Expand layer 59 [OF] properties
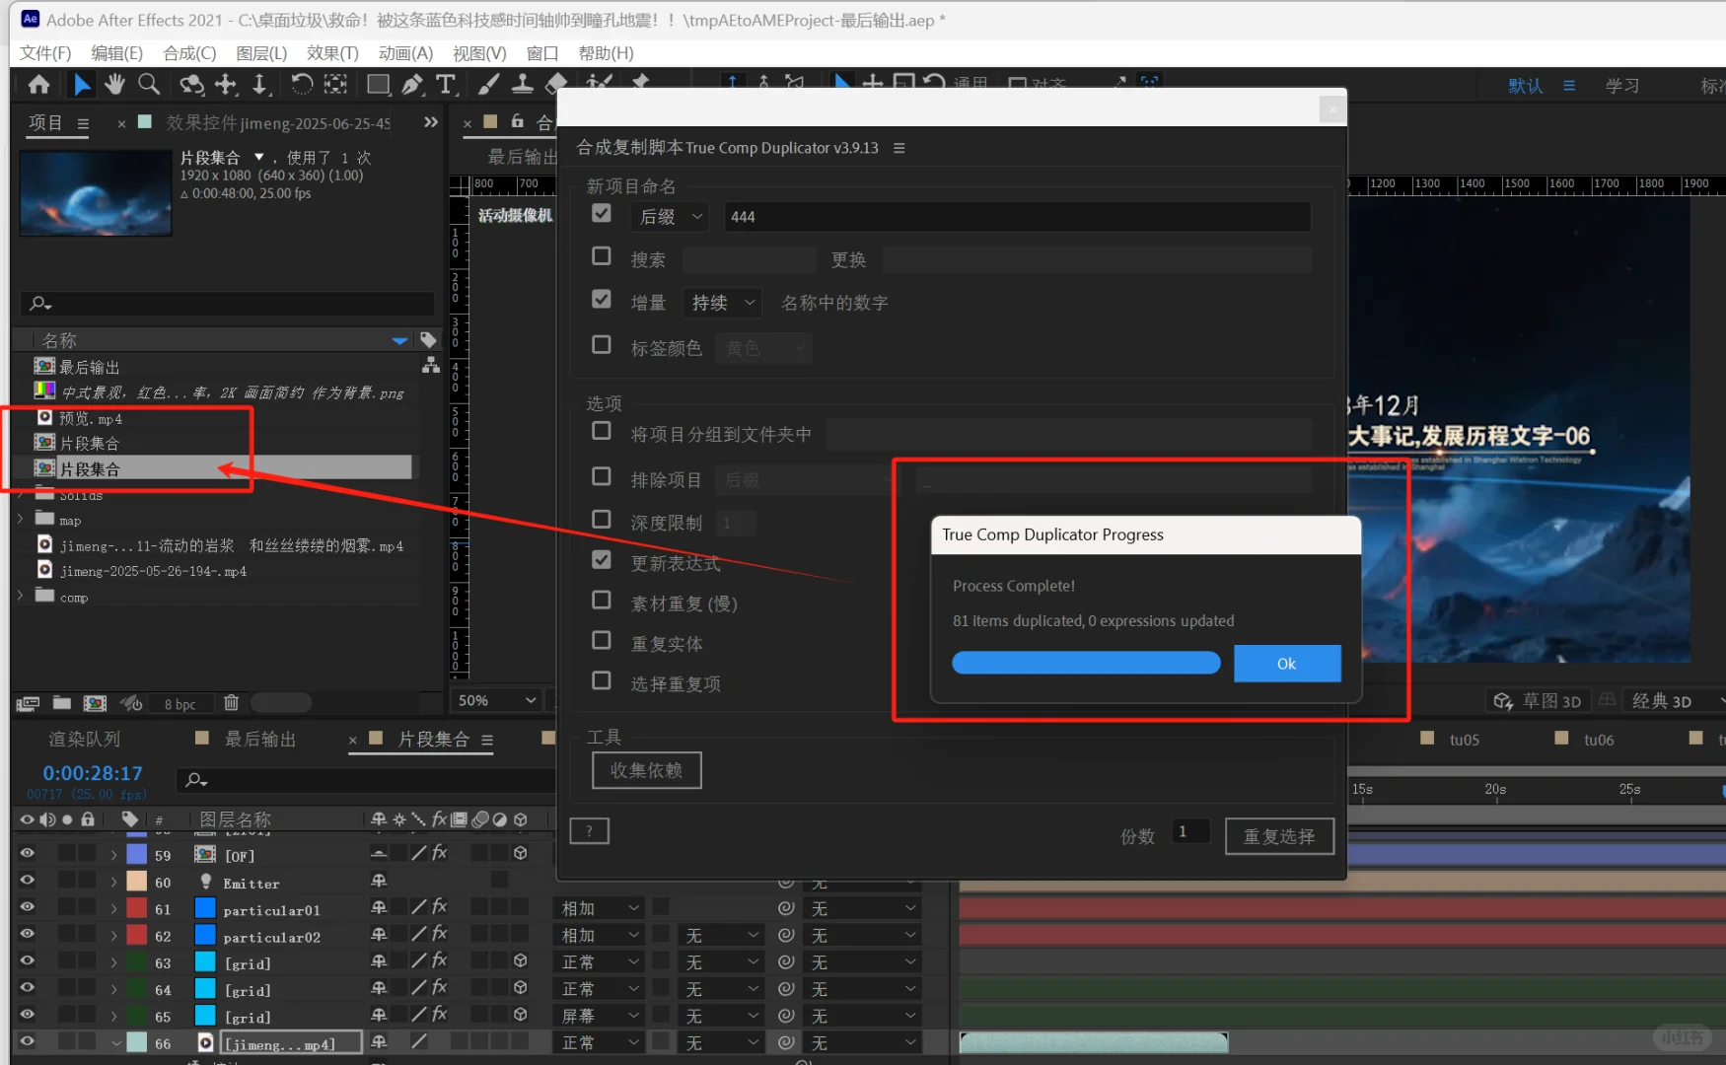The width and height of the screenshot is (1726, 1065). click(114, 855)
